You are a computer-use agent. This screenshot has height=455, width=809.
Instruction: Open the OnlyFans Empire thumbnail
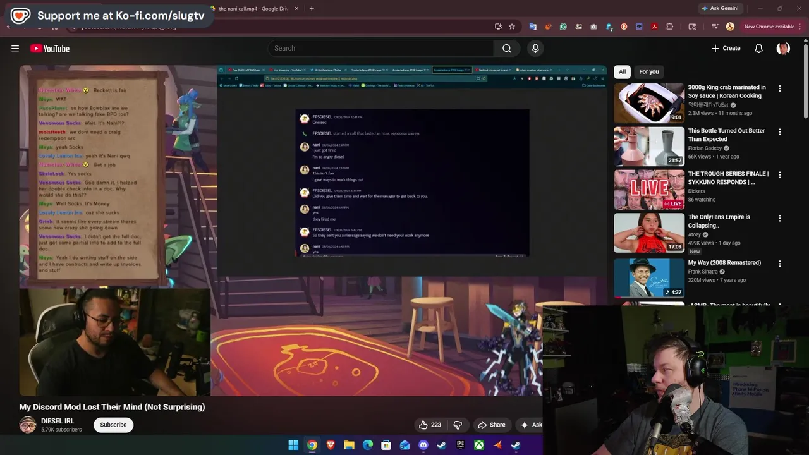click(x=648, y=233)
